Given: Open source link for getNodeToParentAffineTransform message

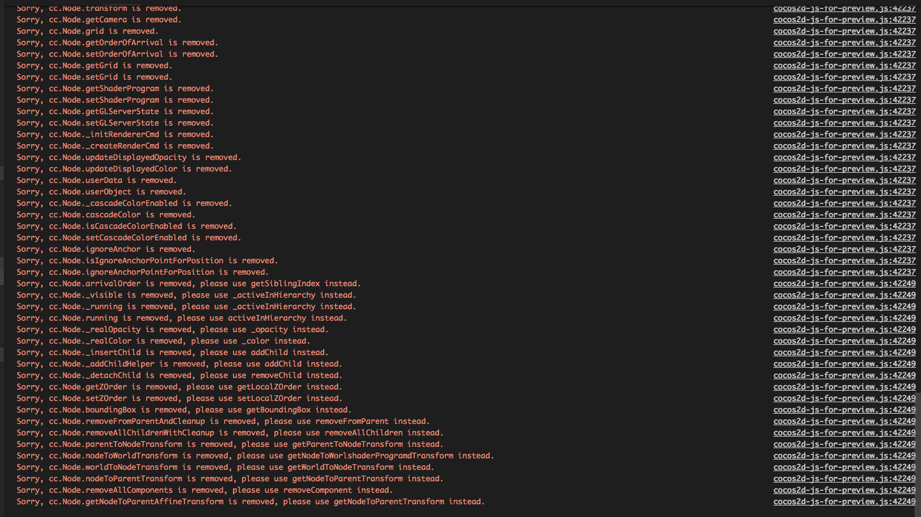Looking at the screenshot, I should point(844,502).
